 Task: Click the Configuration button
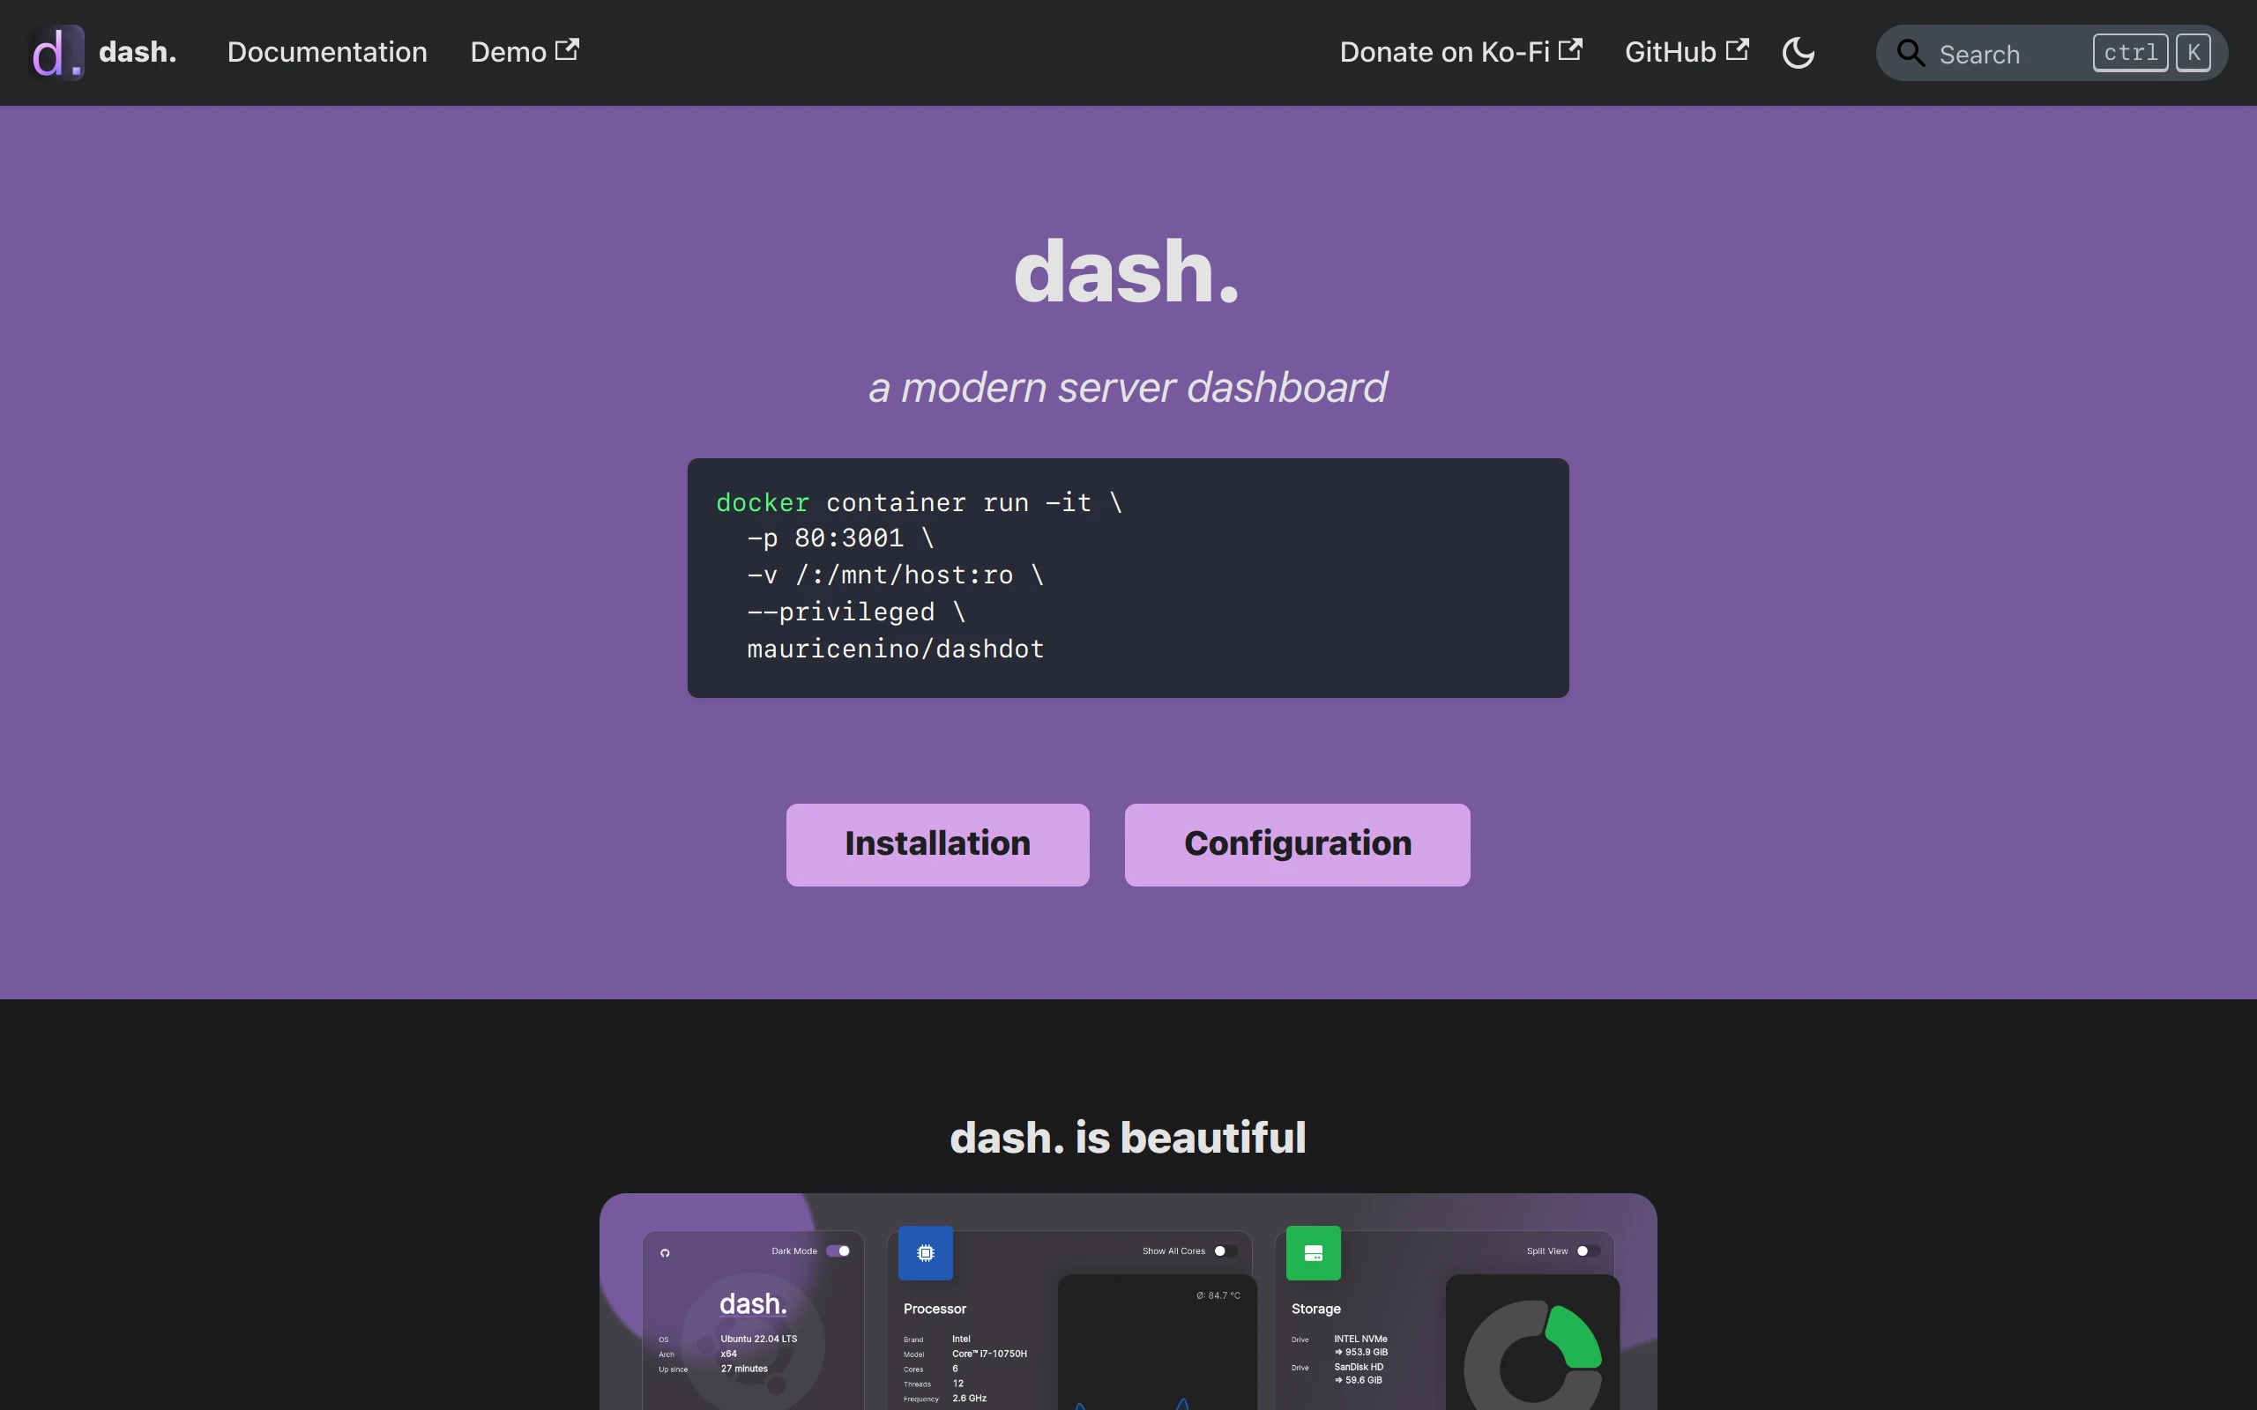click(x=1296, y=844)
